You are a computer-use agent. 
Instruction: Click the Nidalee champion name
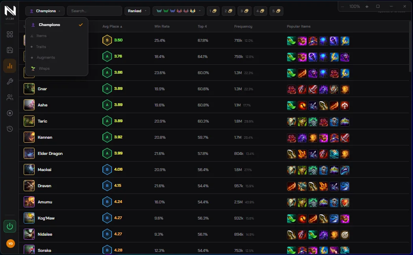pos(45,234)
